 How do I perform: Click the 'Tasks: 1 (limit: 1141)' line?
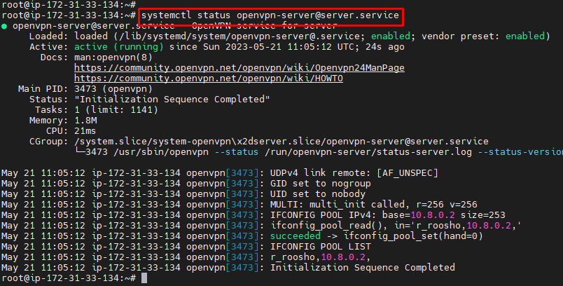[x=96, y=109]
